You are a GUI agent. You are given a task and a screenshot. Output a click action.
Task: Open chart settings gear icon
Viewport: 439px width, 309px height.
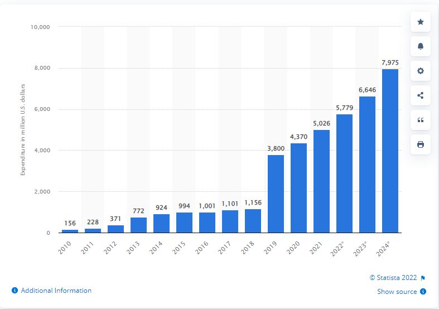click(421, 71)
